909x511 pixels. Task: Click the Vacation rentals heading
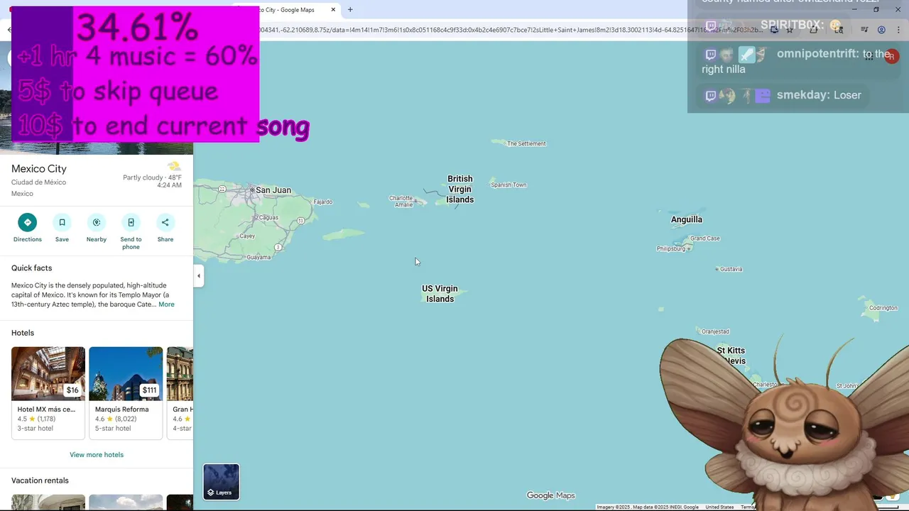coord(40,480)
